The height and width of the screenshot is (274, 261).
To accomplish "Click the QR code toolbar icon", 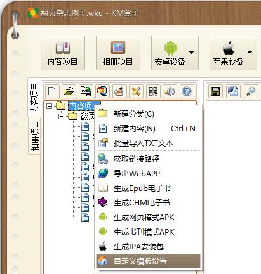I will click(x=153, y=91).
